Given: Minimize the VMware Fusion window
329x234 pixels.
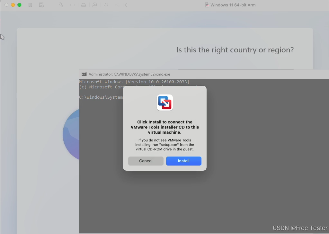Looking at the screenshot, I should 13,5.
